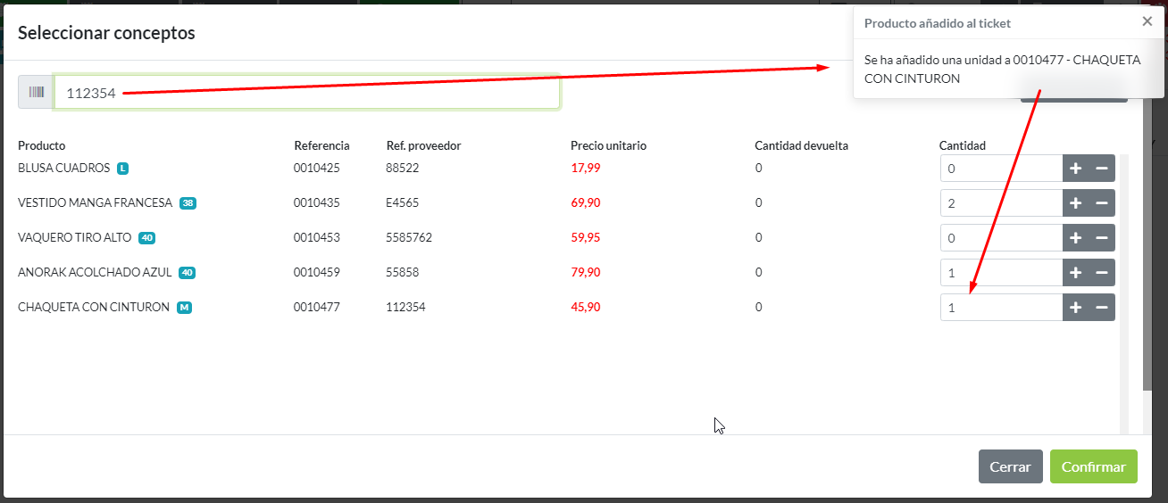
Task: Increase quantity for BLUSA CUADROS
Action: pyautogui.click(x=1075, y=169)
